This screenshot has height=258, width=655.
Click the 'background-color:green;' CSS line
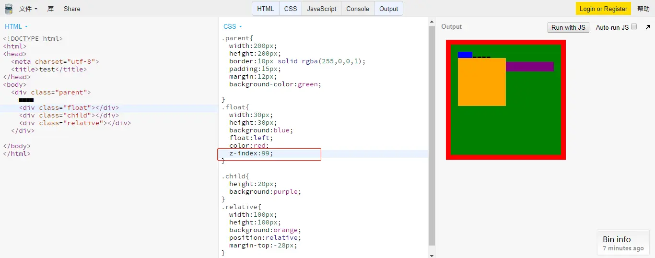pyautogui.click(x=275, y=84)
